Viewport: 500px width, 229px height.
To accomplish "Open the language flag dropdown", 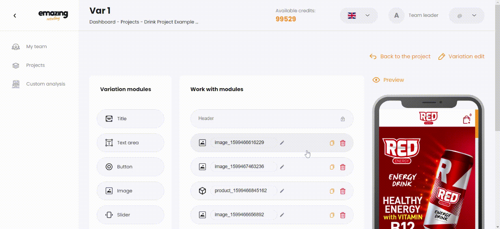I will [x=359, y=16].
